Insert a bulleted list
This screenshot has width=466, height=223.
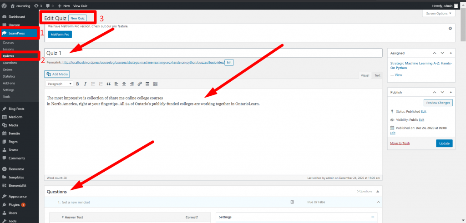pyautogui.click(x=93, y=84)
